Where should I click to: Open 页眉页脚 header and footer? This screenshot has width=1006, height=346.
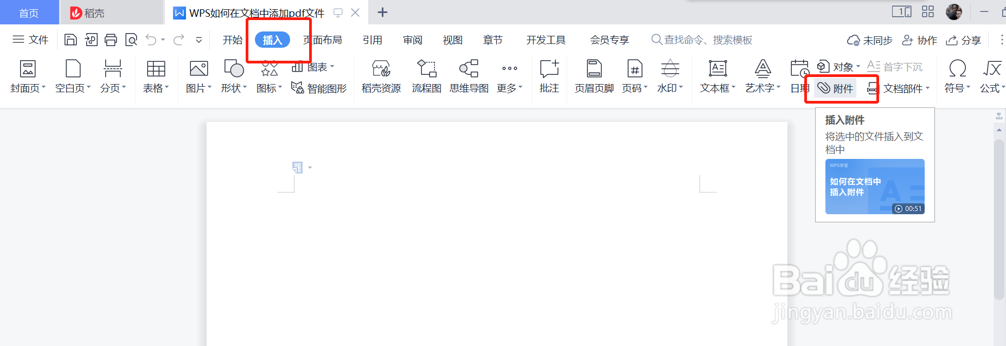tap(594, 76)
